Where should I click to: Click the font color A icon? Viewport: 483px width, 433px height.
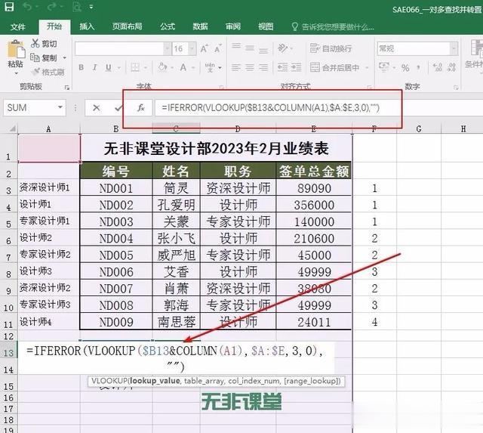tap(183, 67)
